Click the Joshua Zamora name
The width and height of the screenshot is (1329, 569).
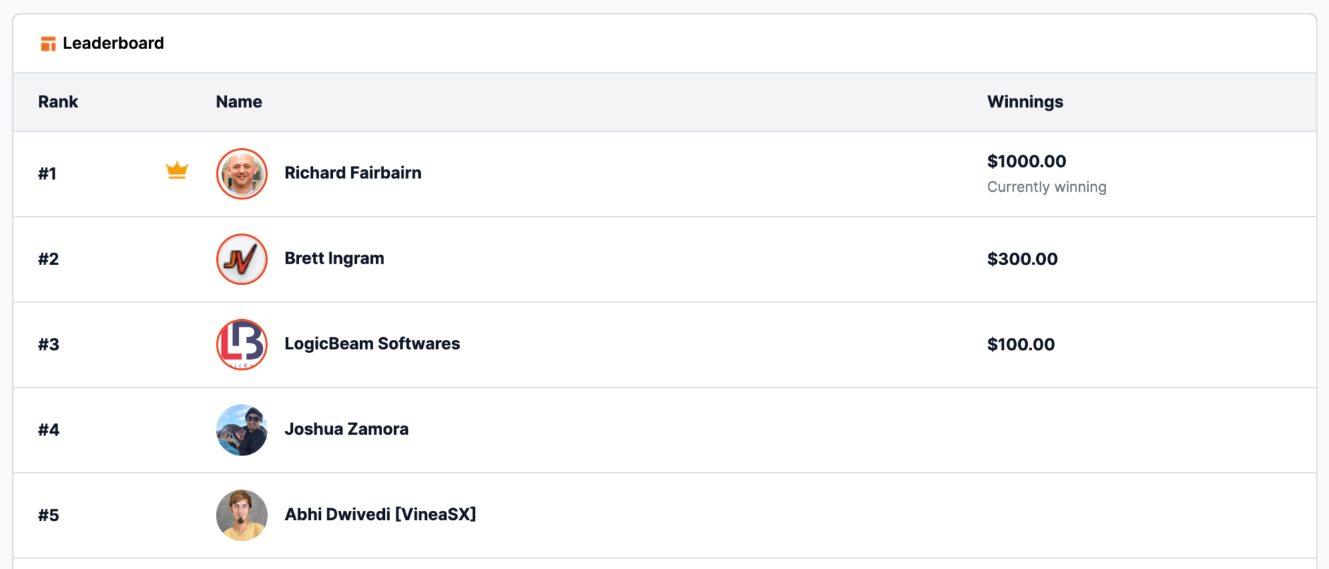(347, 428)
